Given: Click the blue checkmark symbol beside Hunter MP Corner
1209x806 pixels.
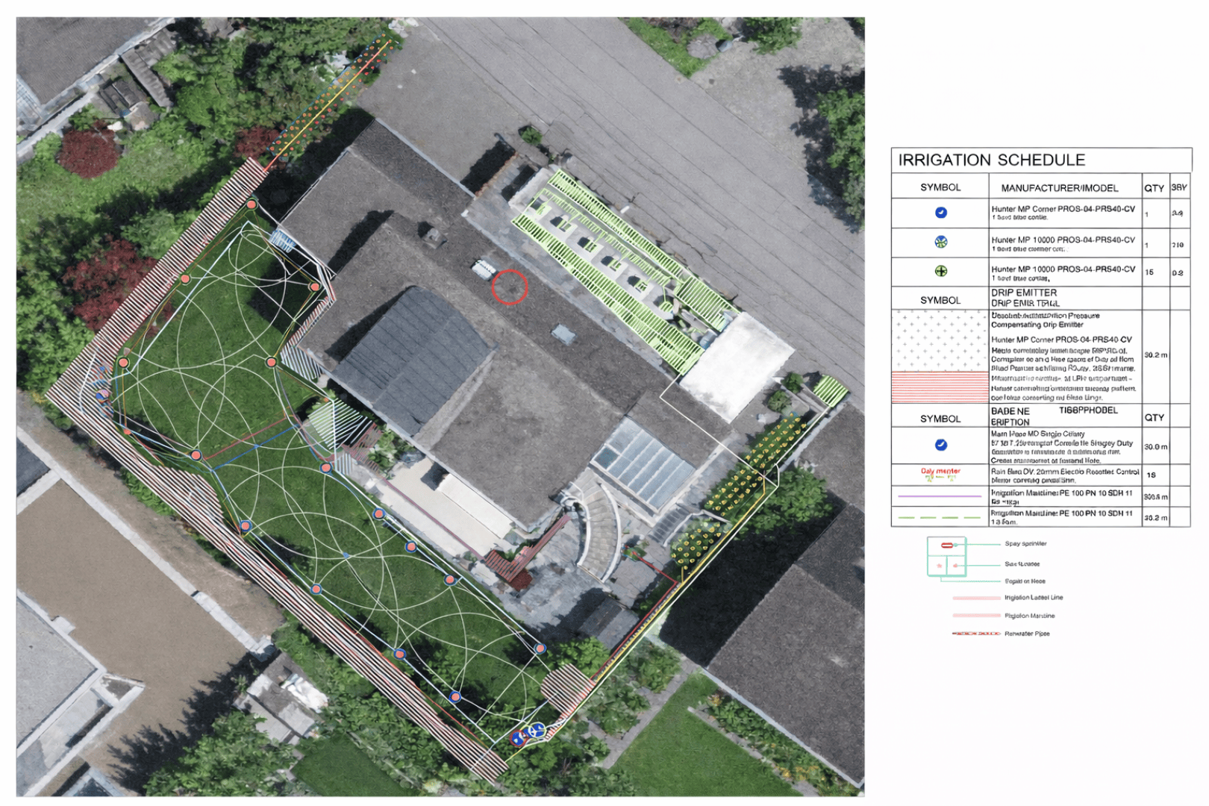Looking at the screenshot, I should coord(940,213).
